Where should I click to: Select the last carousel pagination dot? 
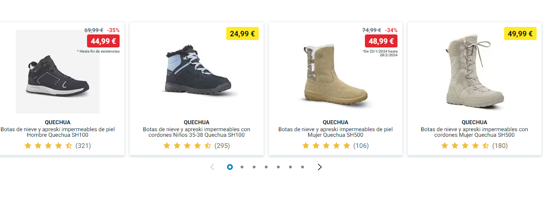pos(303,167)
